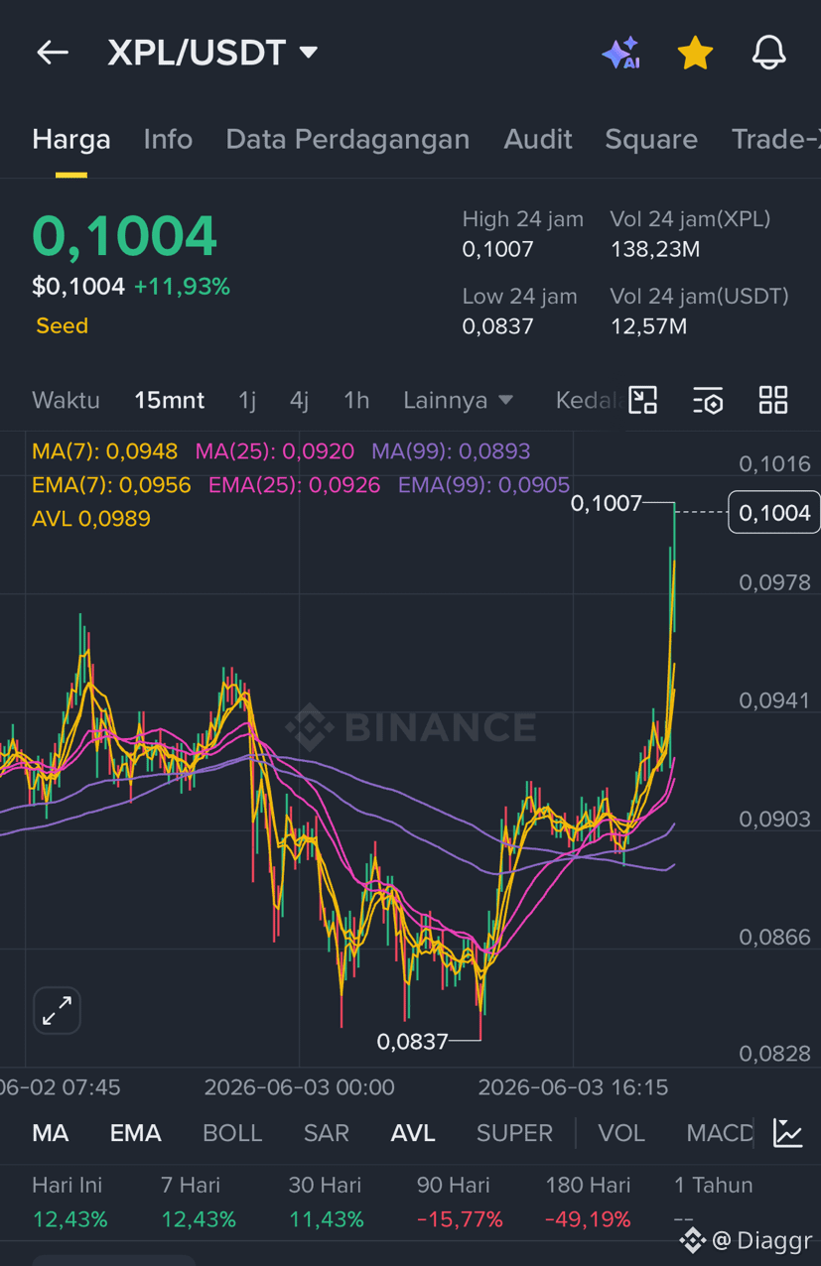Tap the +11,93% change value
Image resolution: width=821 pixels, height=1266 pixels.
[x=182, y=287]
